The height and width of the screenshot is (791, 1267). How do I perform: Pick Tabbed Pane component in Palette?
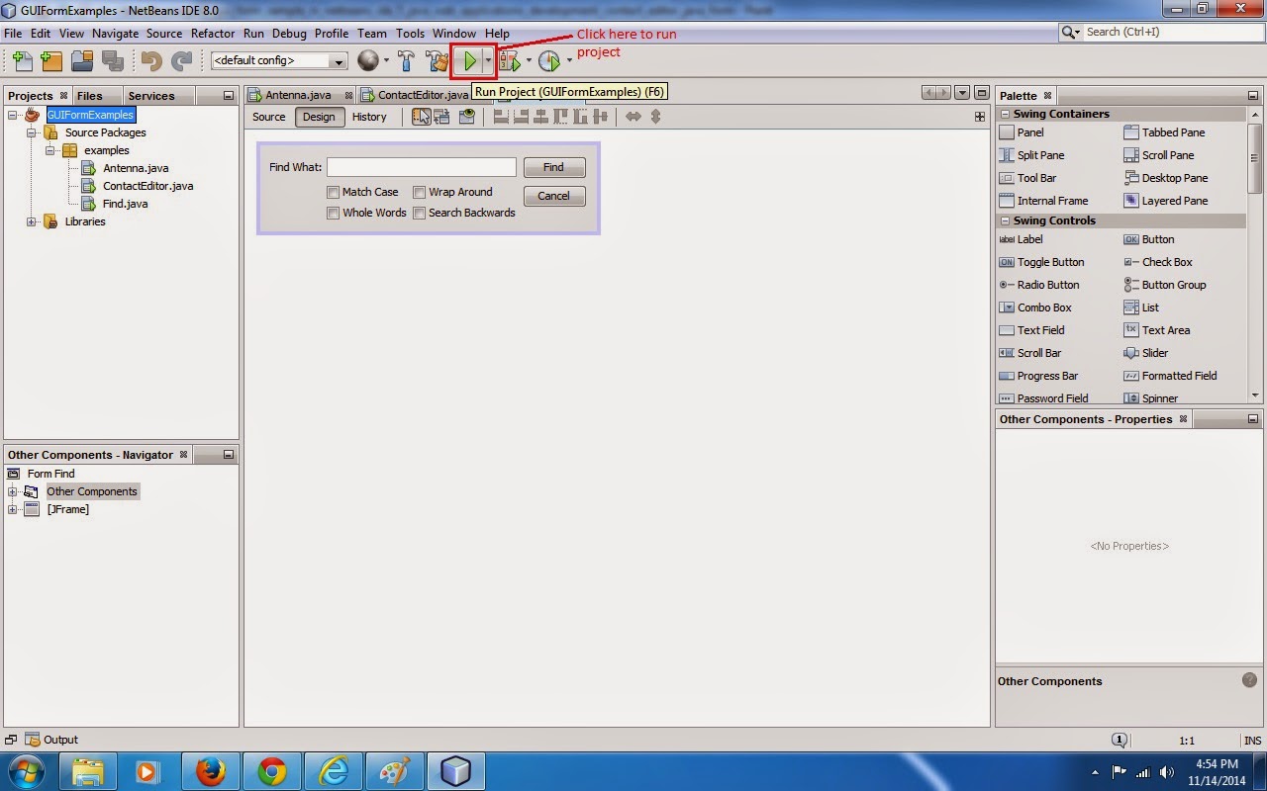click(1164, 132)
